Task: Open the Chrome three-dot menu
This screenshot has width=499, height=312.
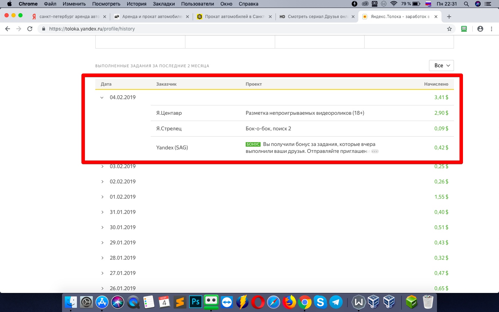Action: [491, 29]
